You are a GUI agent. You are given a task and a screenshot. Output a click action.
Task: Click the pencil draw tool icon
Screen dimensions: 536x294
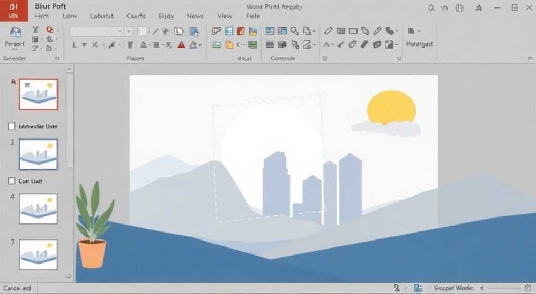coord(328,31)
